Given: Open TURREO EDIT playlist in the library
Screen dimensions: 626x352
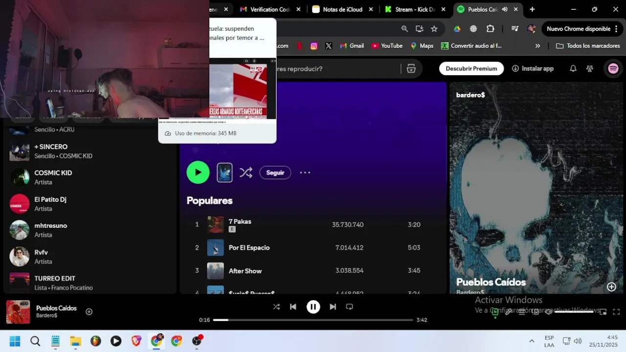Looking at the screenshot, I should [x=89, y=283].
